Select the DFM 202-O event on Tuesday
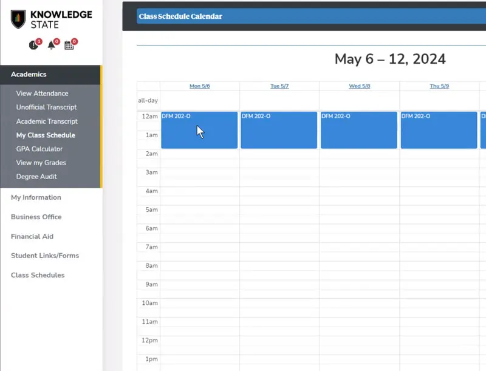The width and height of the screenshot is (486, 371). click(279, 131)
